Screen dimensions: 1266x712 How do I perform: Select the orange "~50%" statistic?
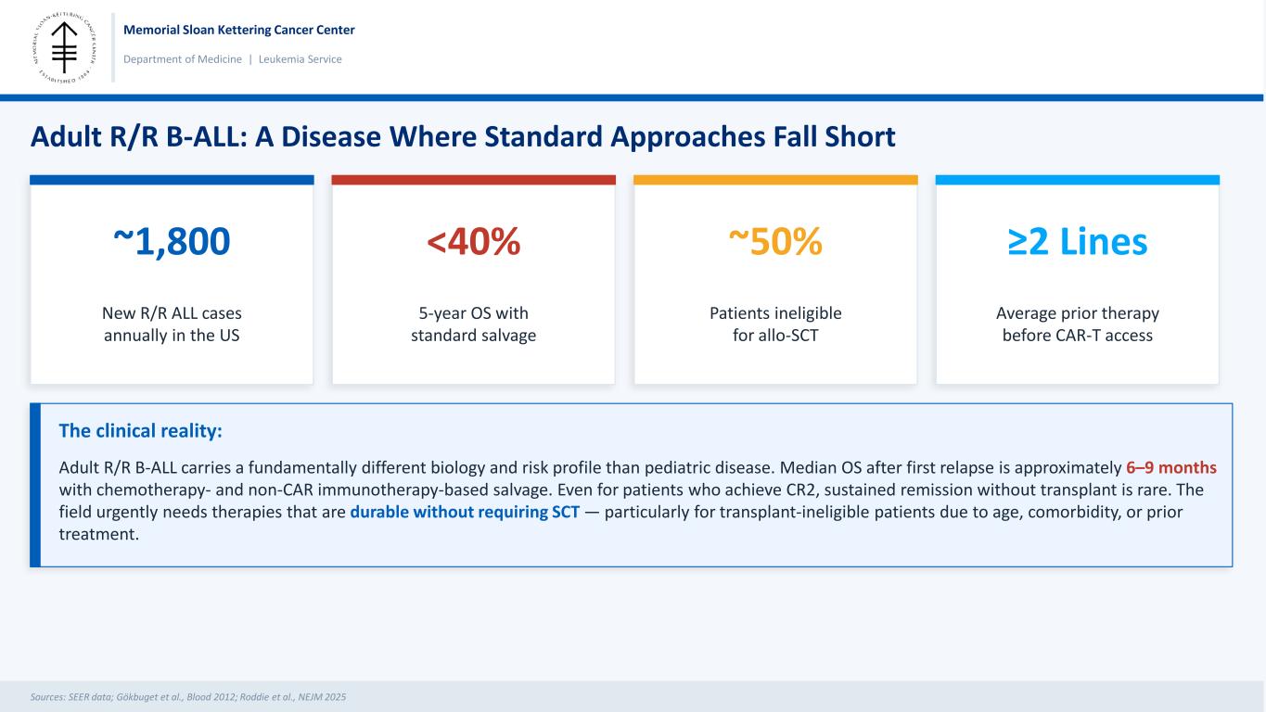(775, 242)
